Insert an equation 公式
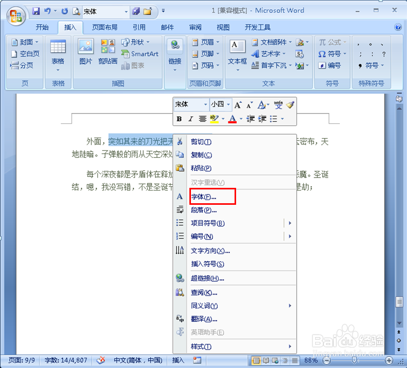This screenshot has width=407, height=368. coord(332,42)
